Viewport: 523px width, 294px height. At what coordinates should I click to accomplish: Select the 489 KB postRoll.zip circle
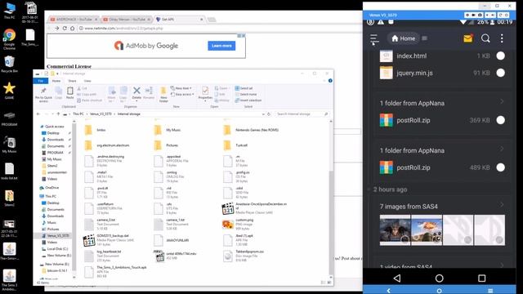500,167
